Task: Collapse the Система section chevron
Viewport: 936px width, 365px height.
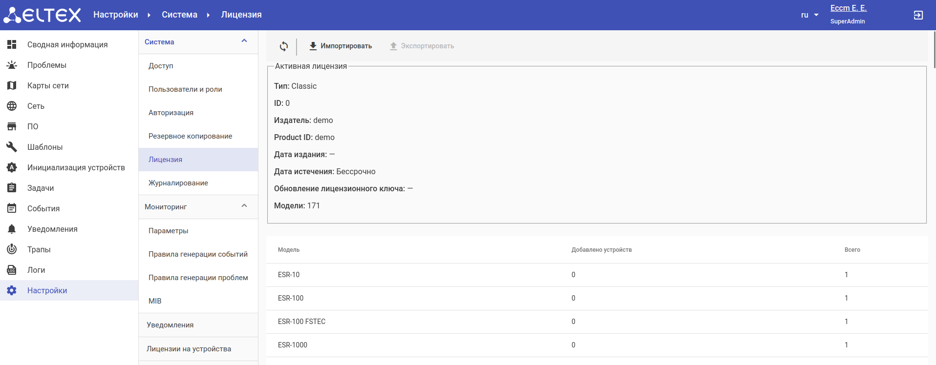Action: (x=244, y=41)
